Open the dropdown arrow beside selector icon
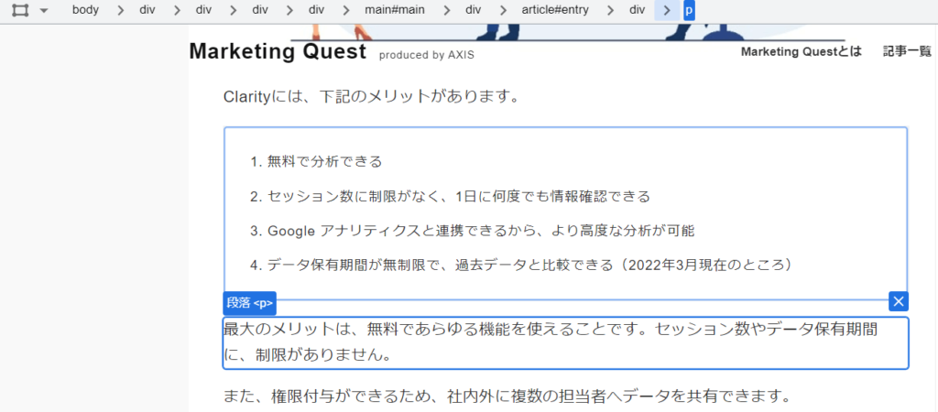Viewport: 938px width, 412px height. click(44, 11)
